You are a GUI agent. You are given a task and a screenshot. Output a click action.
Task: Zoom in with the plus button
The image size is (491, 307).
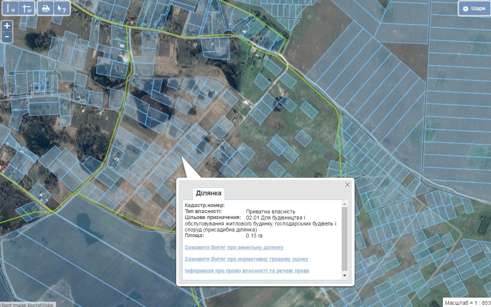(x=7, y=26)
